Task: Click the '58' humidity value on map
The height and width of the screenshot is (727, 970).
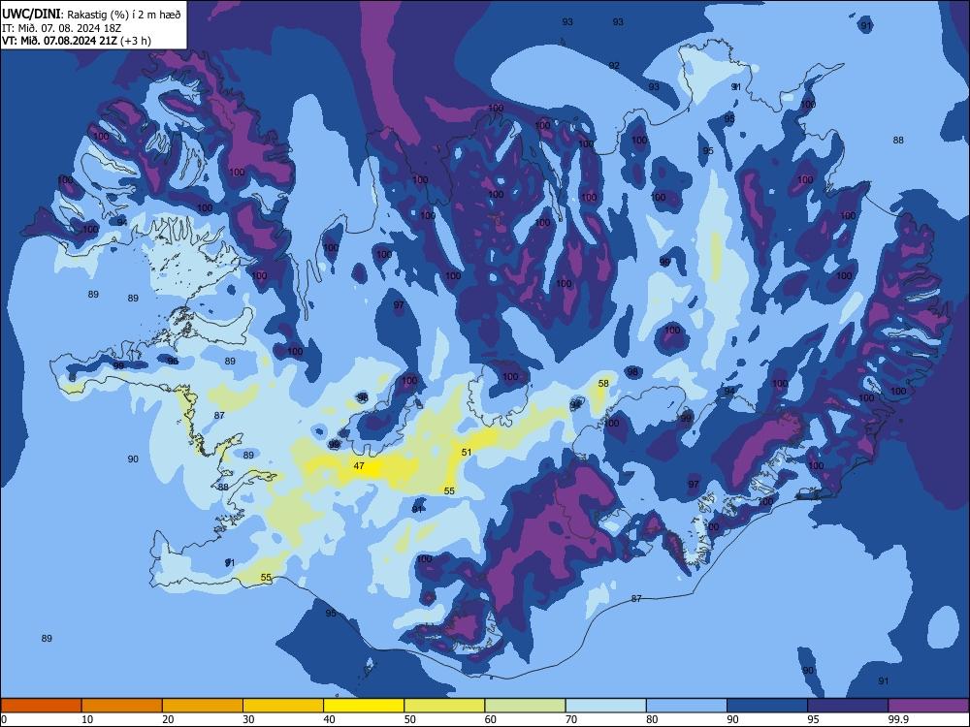Action: 603,383
